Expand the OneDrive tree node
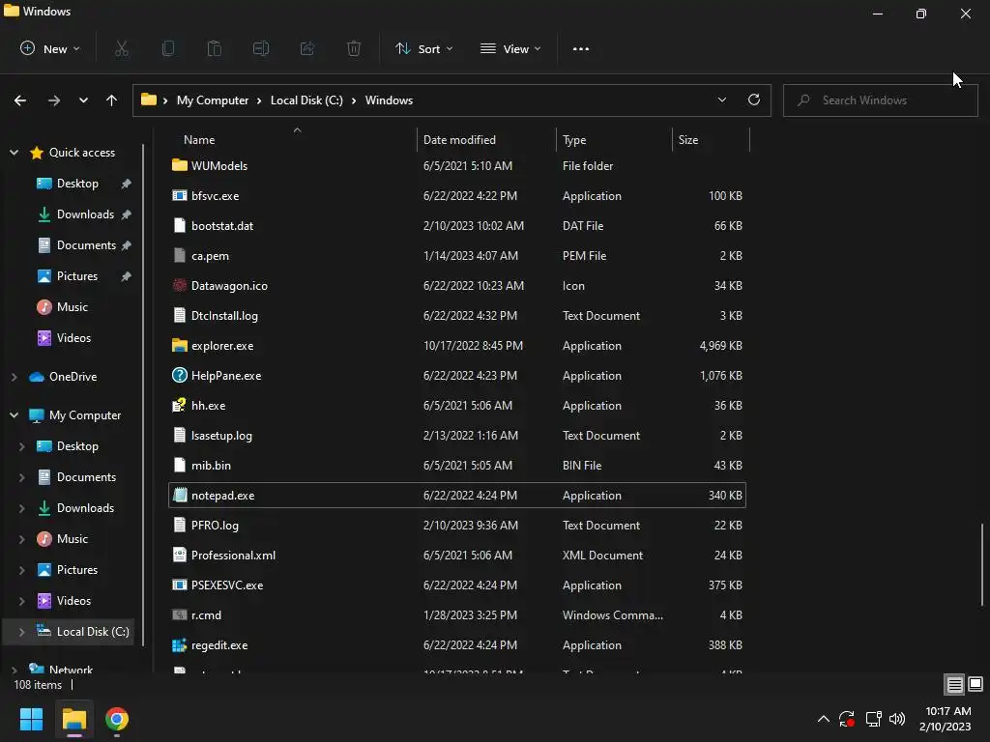 14,377
